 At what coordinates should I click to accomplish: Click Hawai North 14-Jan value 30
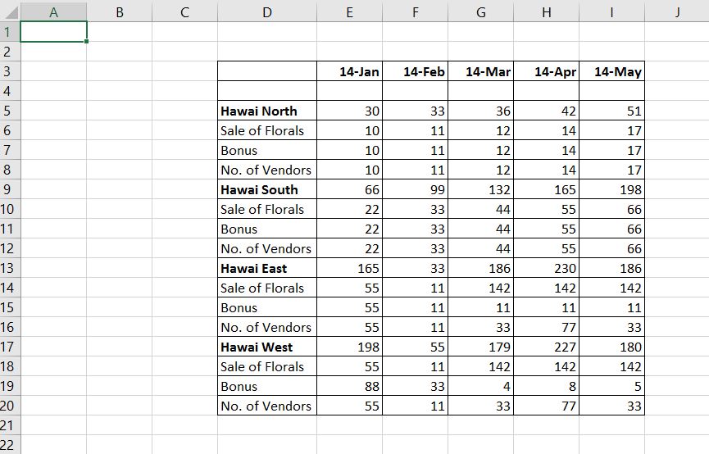tap(349, 111)
